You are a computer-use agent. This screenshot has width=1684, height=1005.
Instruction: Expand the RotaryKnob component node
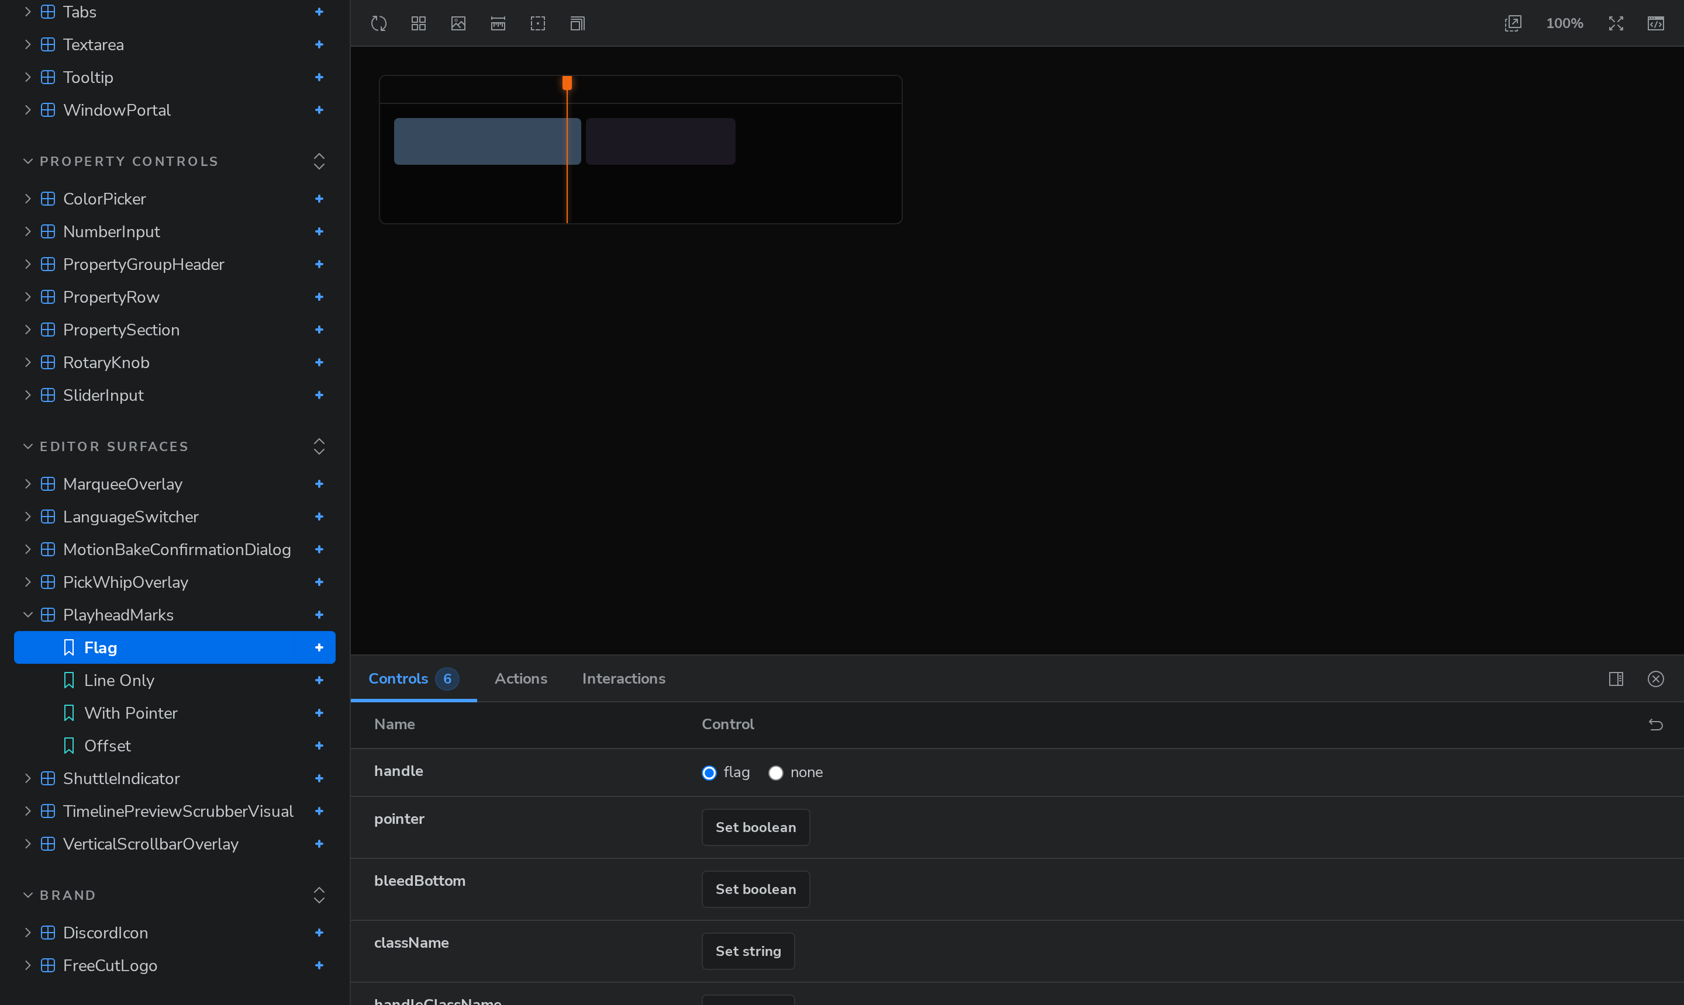coord(28,362)
